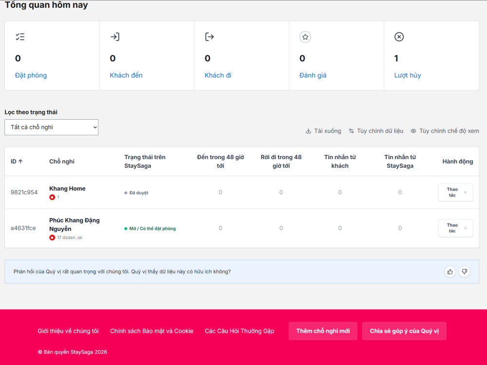Open Tùy chỉnh dữ liệu data customization
The width and height of the screenshot is (487, 365).
[376, 131]
